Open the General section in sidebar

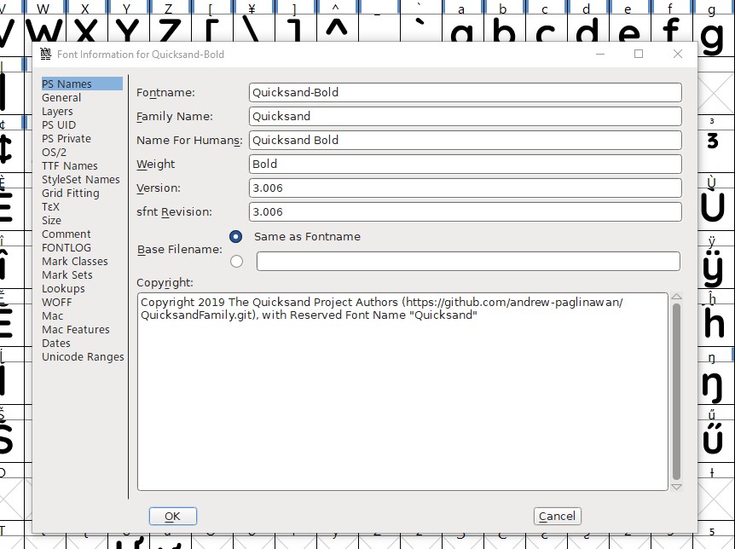point(61,97)
